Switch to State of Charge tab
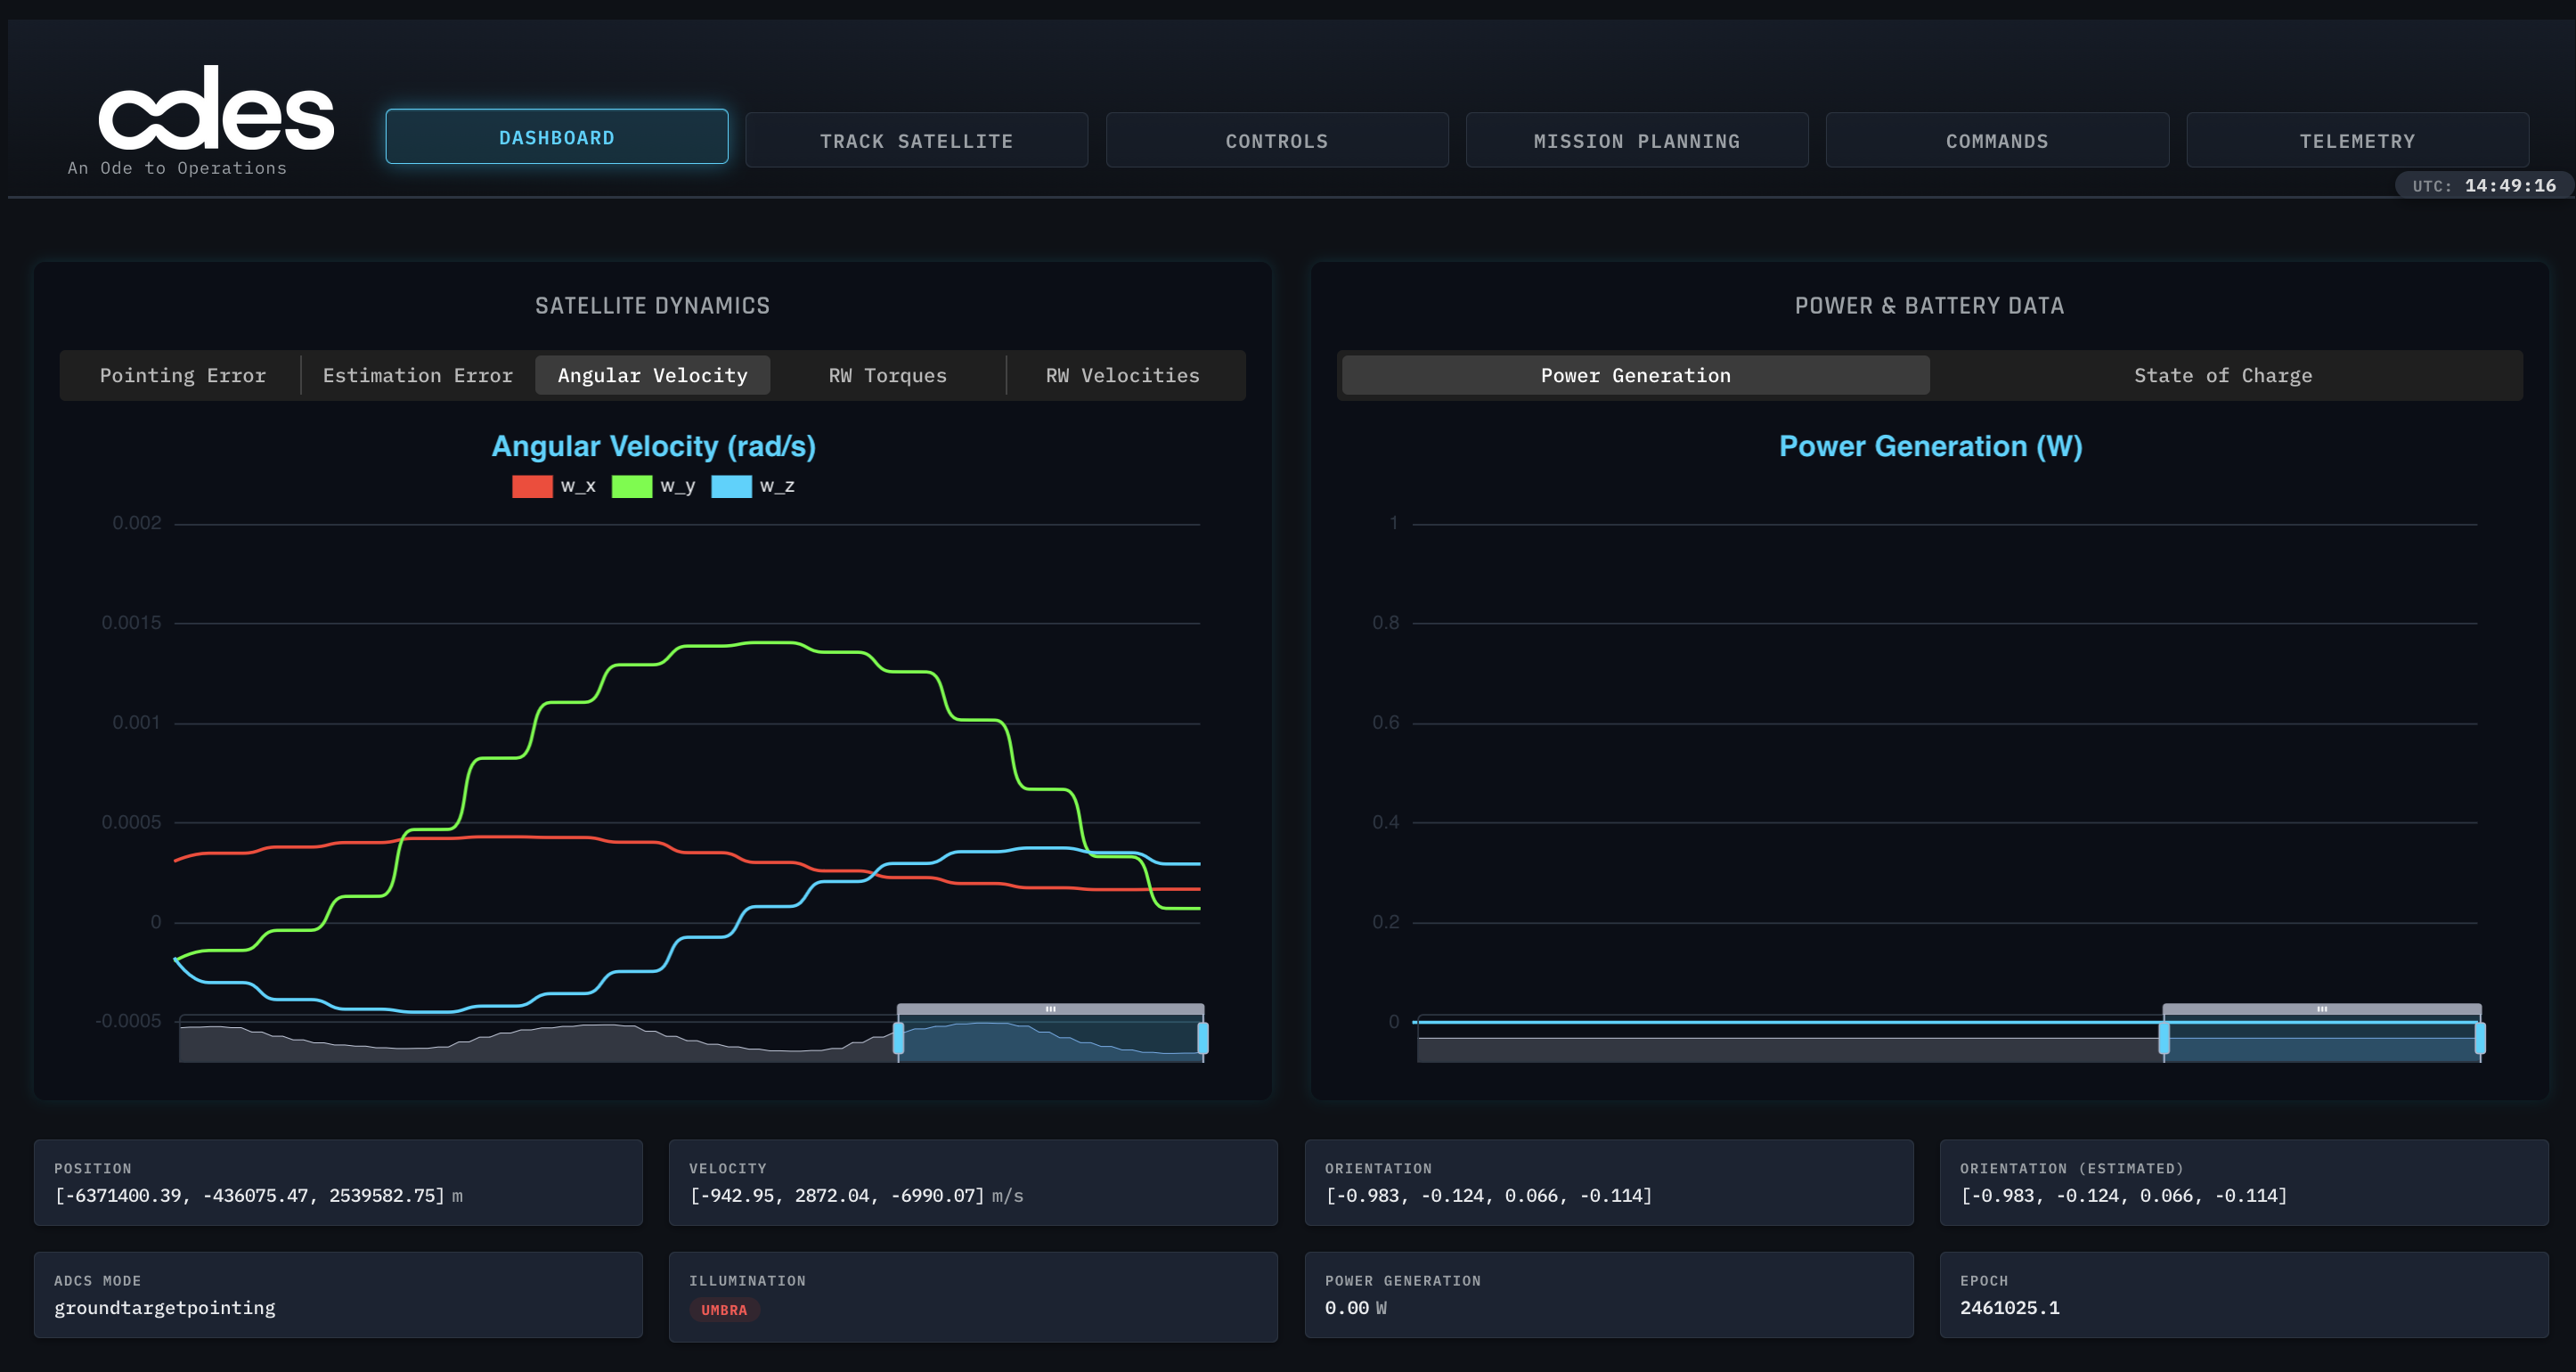 click(x=2222, y=375)
